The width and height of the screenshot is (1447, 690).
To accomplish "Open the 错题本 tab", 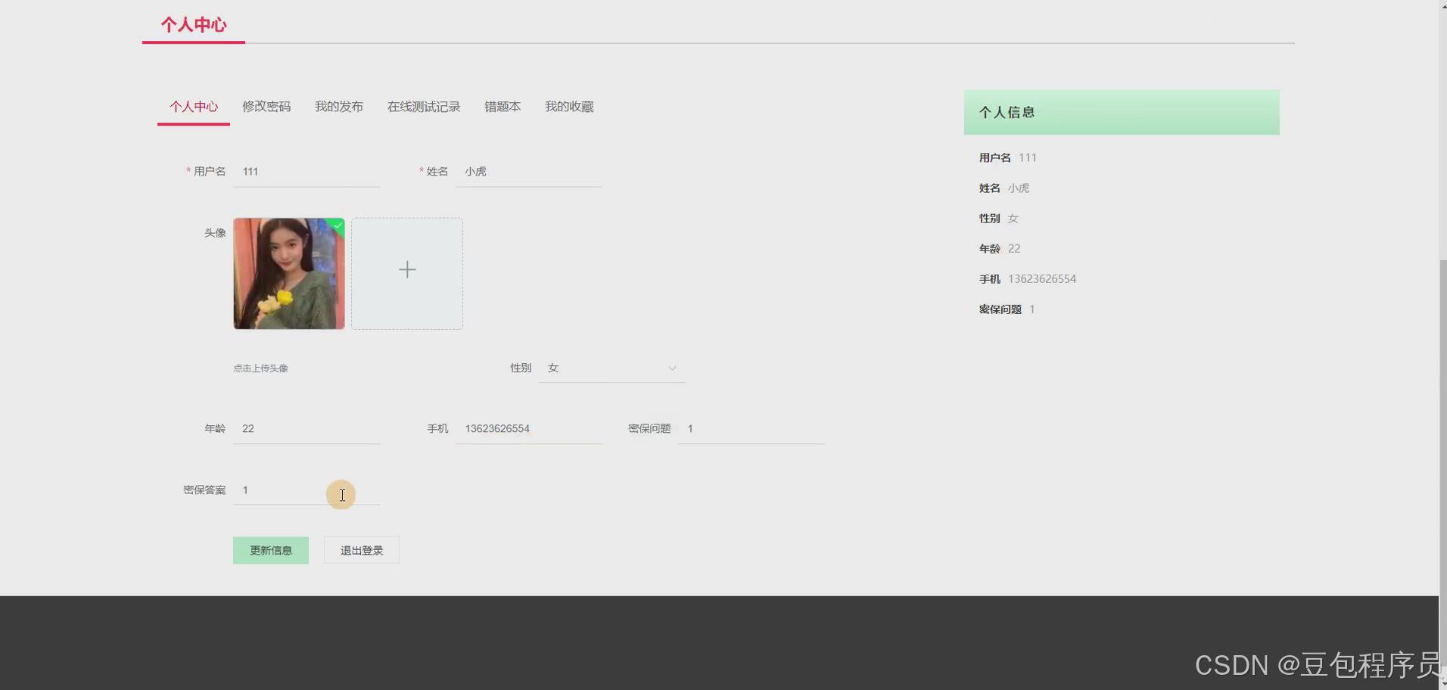I will [502, 107].
